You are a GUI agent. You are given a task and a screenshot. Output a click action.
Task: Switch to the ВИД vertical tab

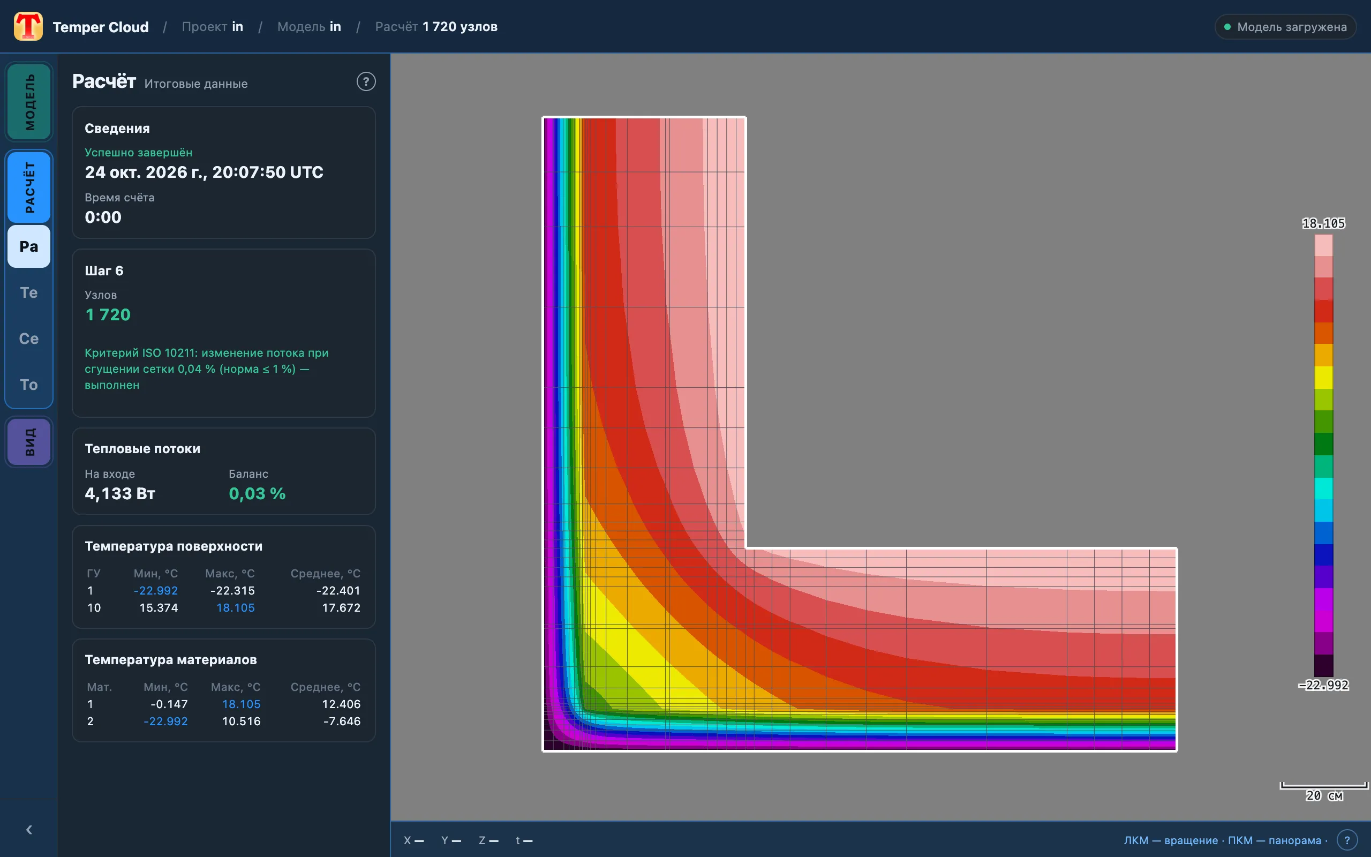coord(29,442)
